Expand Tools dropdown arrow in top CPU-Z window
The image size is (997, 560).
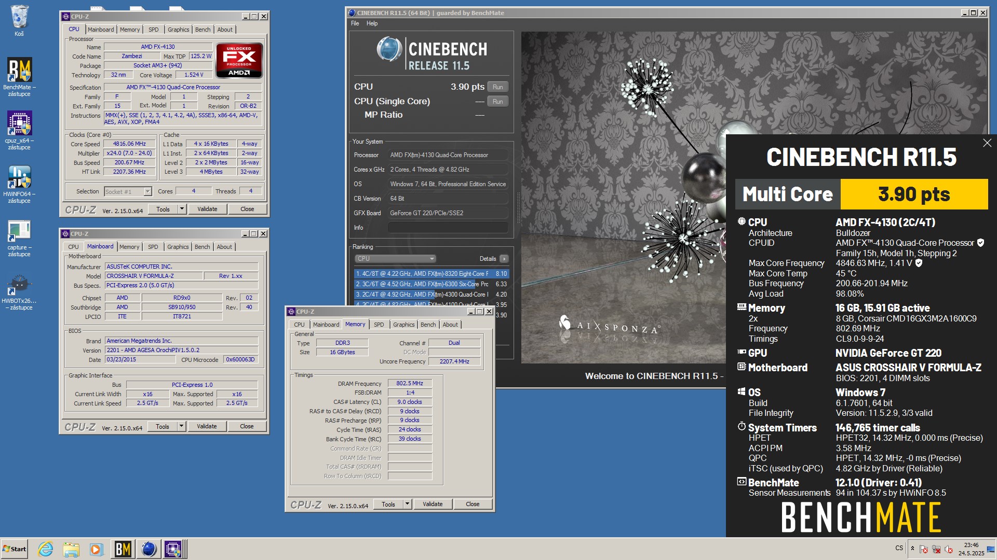tap(182, 209)
